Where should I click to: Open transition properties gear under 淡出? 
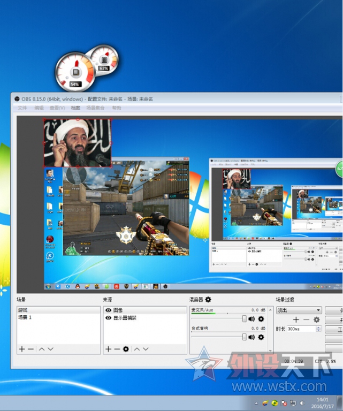[317, 320]
